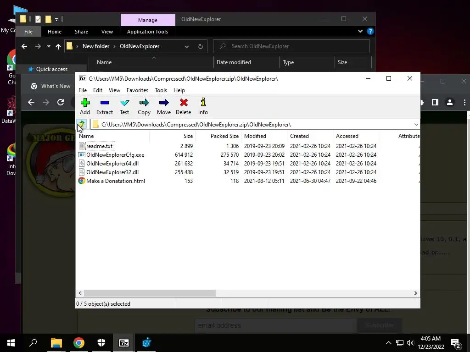This screenshot has height=352, width=470.
Task: Open notification center in system tray
Action: [456, 343]
